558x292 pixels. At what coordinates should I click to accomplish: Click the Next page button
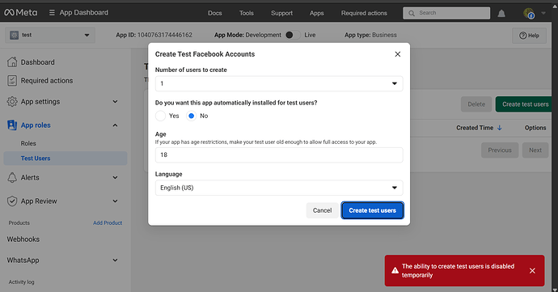[535, 150]
